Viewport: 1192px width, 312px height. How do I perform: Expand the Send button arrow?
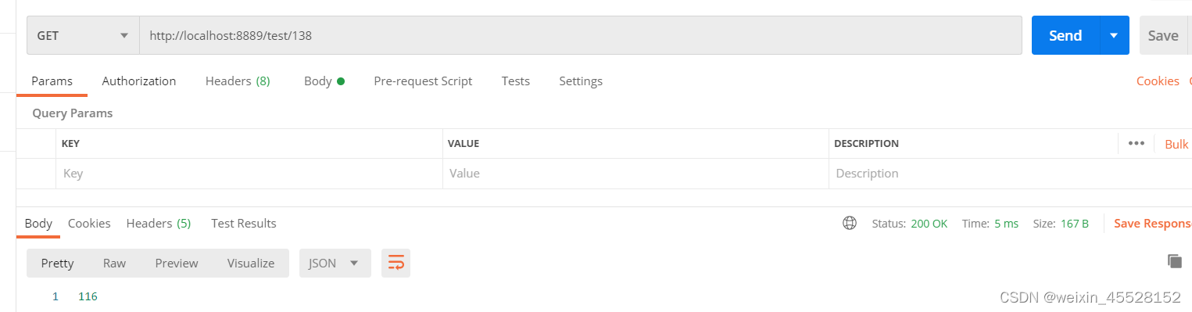[x=1114, y=35]
